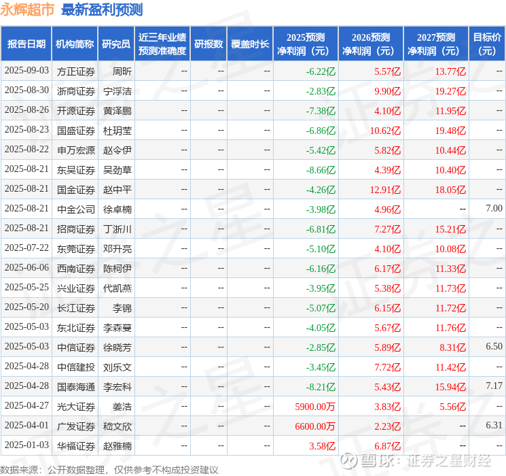The width and height of the screenshot is (506, 476).
Task: Select the 报告日期 column header
Action: pos(26,44)
